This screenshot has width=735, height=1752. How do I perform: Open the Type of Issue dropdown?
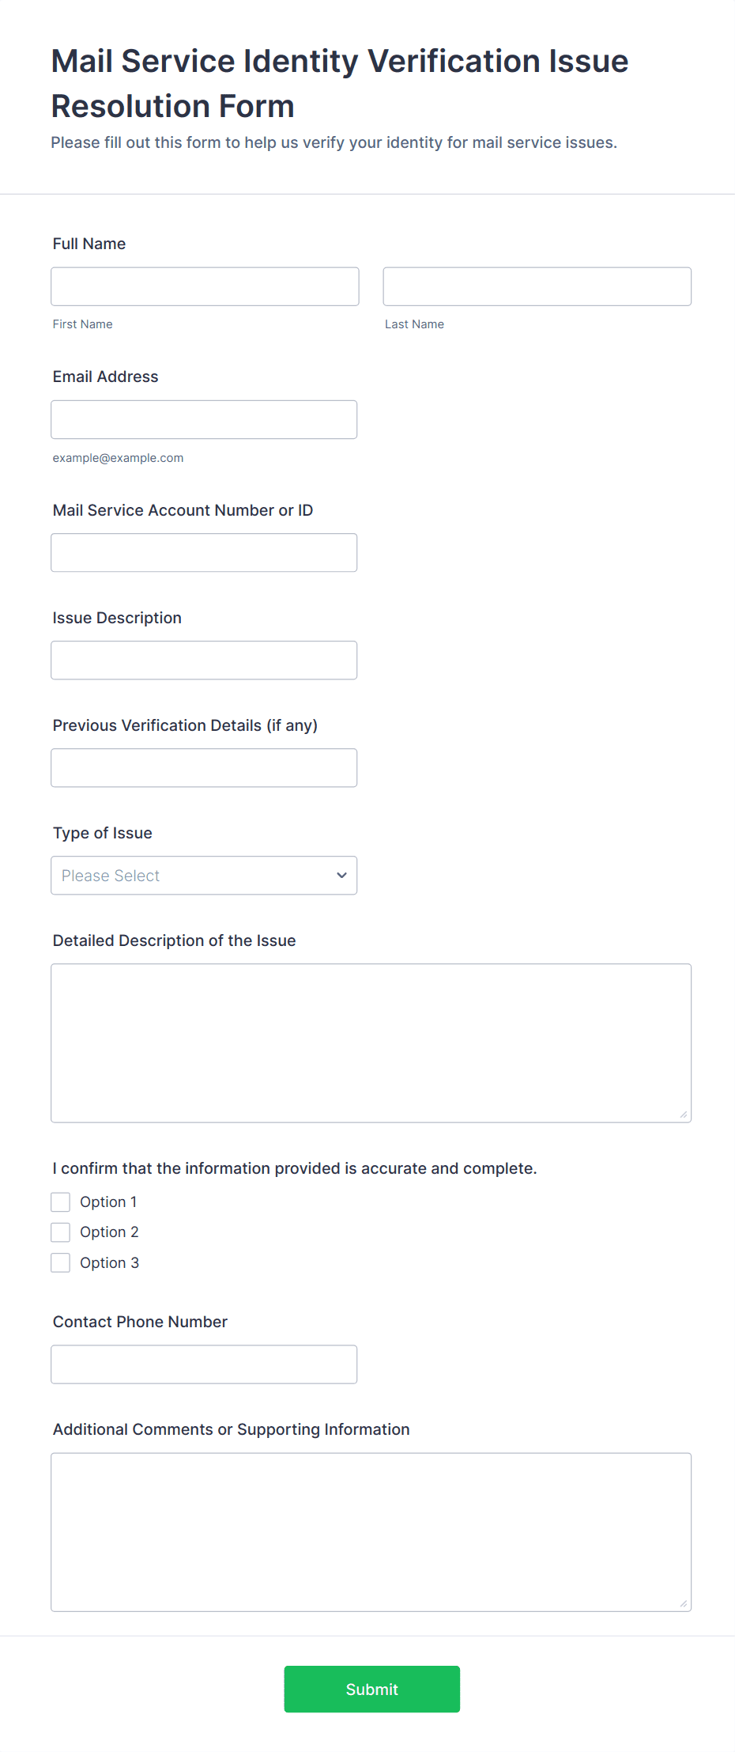(x=204, y=875)
